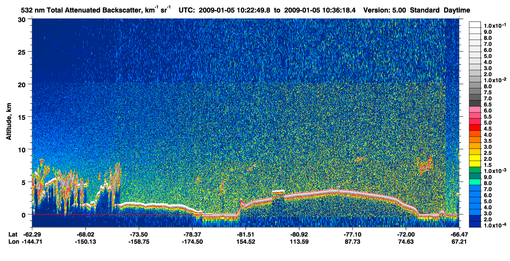Click the altitude tick label '20'
Viewport: 510px width, 261px height.
(x=23, y=84)
